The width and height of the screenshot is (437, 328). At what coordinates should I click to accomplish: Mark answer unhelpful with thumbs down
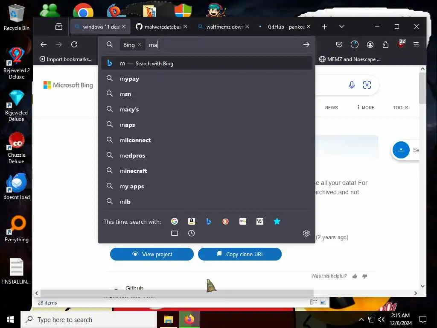click(364, 276)
